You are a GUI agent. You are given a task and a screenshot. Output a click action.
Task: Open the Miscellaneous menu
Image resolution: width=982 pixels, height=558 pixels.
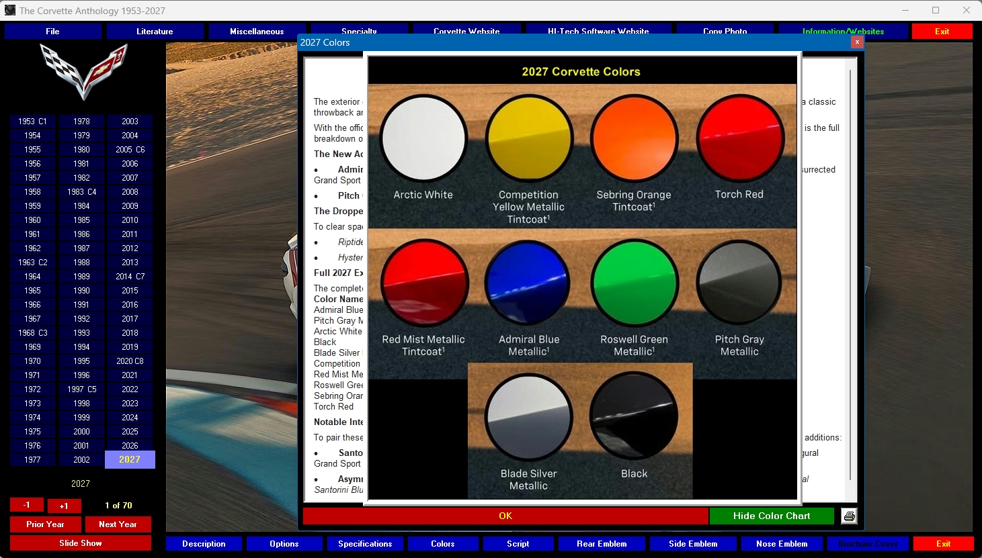(257, 32)
